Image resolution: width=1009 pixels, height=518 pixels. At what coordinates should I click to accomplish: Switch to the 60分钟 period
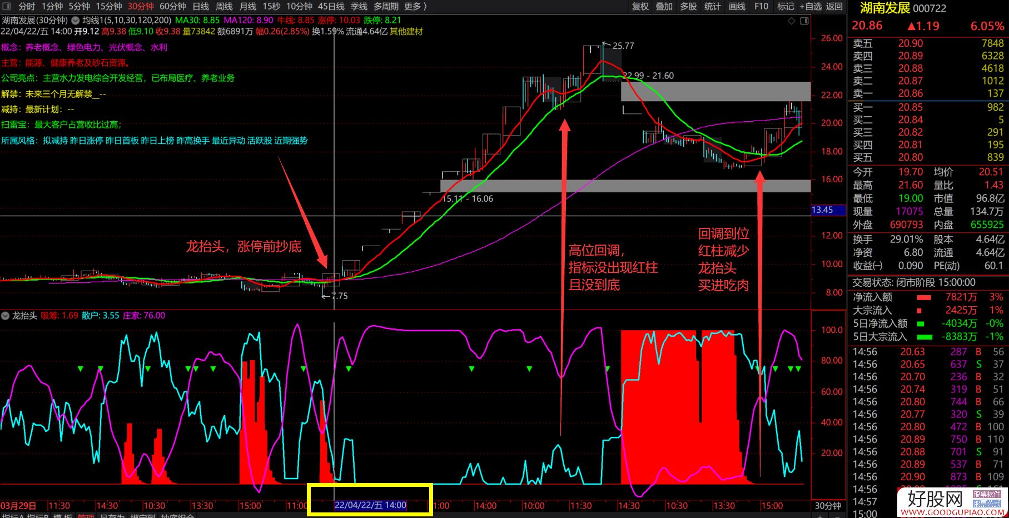(x=173, y=6)
